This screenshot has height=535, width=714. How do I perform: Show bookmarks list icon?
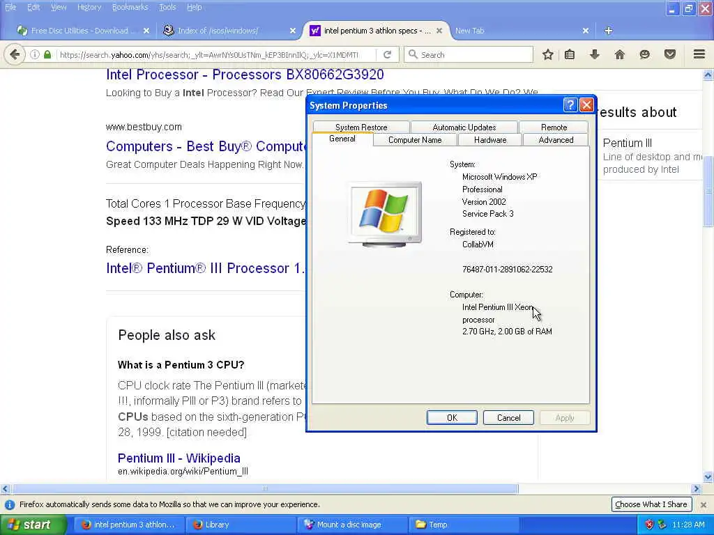click(x=570, y=54)
